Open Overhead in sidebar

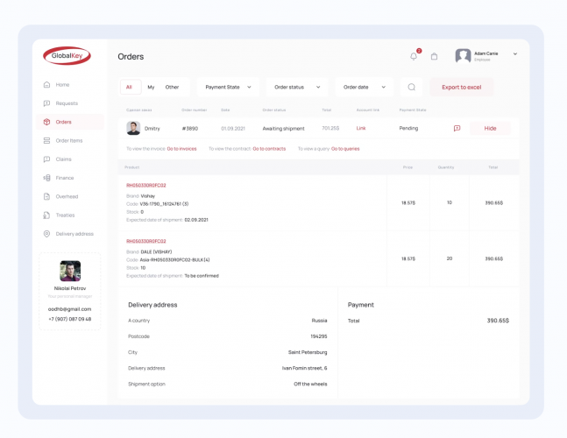tap(67, 196)
